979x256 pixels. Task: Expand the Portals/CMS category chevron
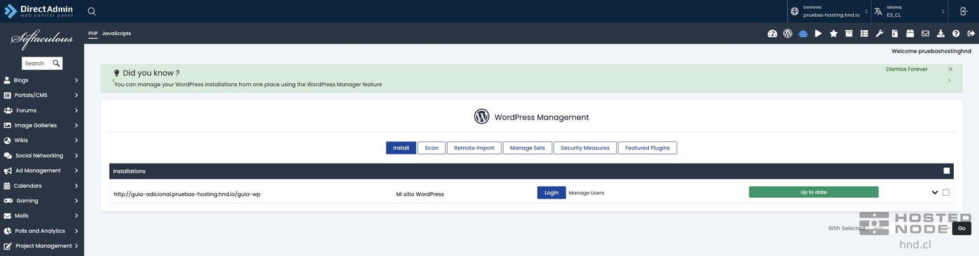tap(76, 95)
